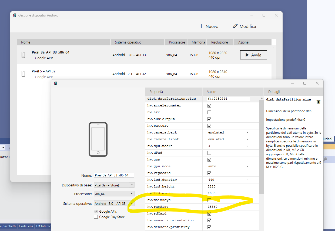Edit the disk.dataPartition.size value field

click(228, 99)
